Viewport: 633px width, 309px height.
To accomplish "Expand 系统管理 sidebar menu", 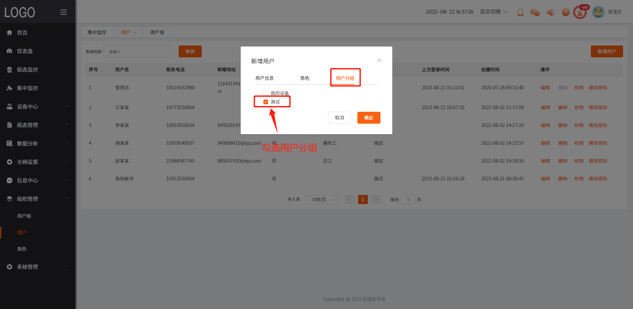I will 67,266.
